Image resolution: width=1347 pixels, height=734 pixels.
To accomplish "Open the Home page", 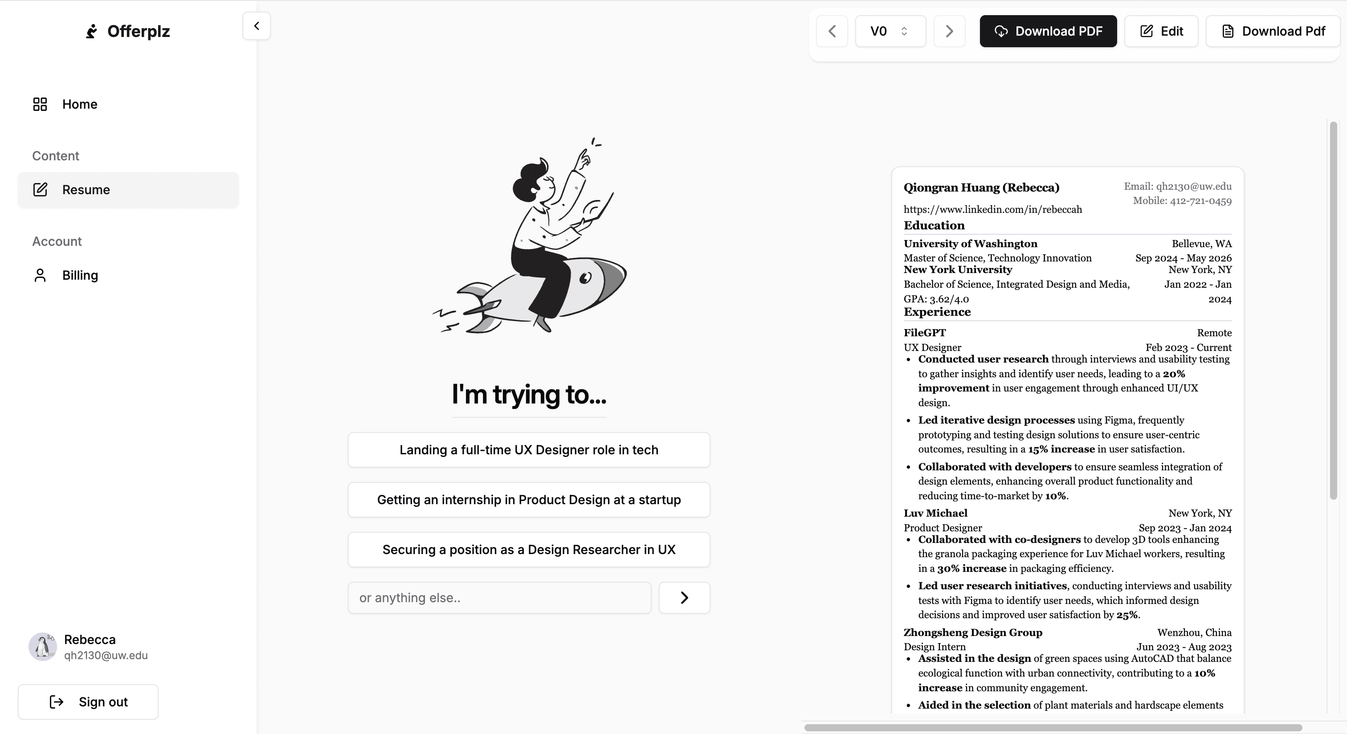I will [128, 104].
